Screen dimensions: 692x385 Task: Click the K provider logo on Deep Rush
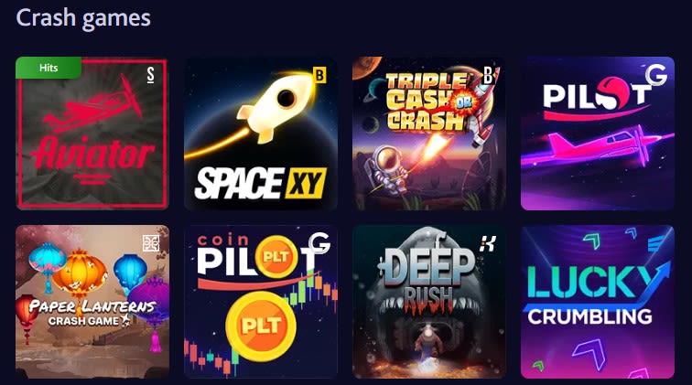pos(488,243)
